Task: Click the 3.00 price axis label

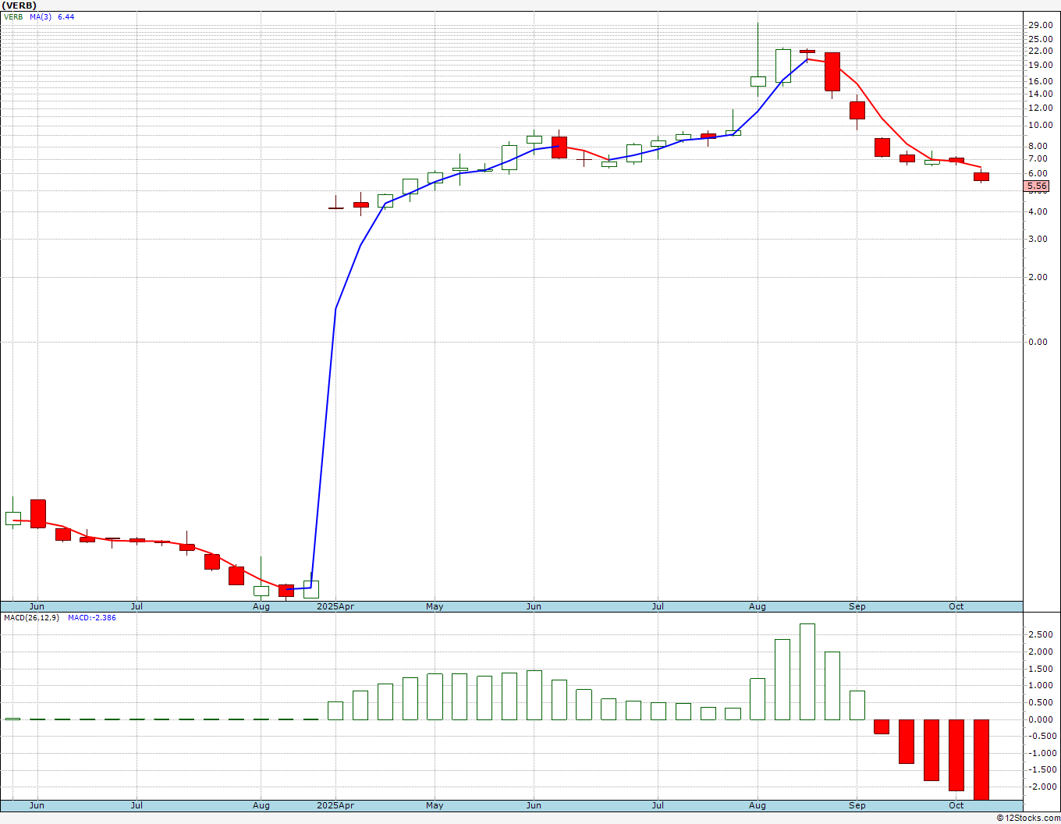Action: (1039, 239)
